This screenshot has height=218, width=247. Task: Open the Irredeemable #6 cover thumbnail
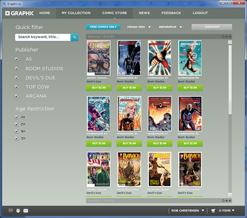[x=129, y=113]
